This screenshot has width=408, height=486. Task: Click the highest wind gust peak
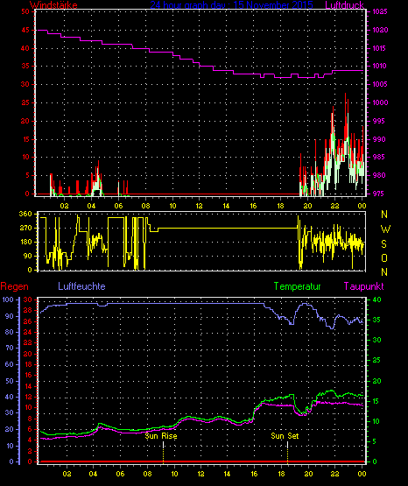[x=346, y=95]
